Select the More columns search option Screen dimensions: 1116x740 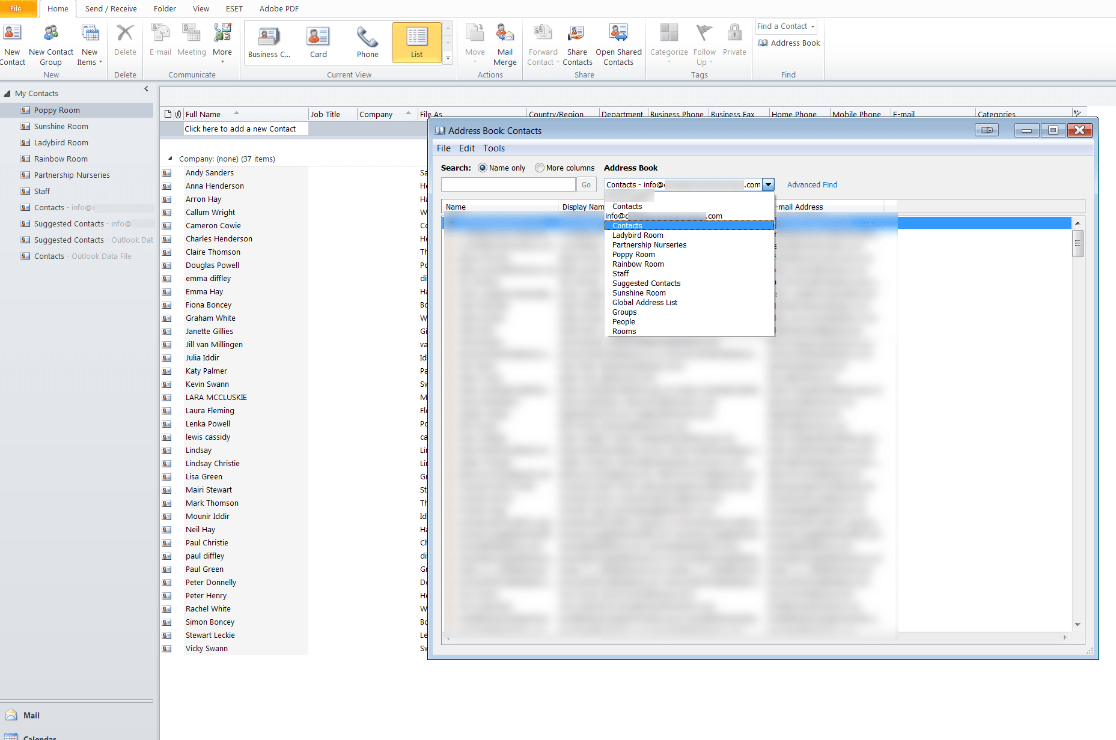coord(540,168)
